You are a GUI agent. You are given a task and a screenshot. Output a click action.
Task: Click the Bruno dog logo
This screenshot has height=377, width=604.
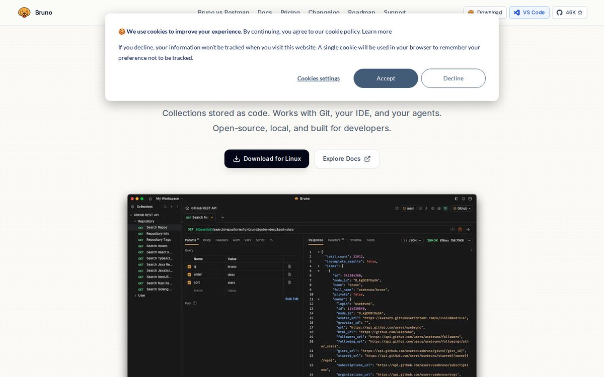click(x=24, y=13)
